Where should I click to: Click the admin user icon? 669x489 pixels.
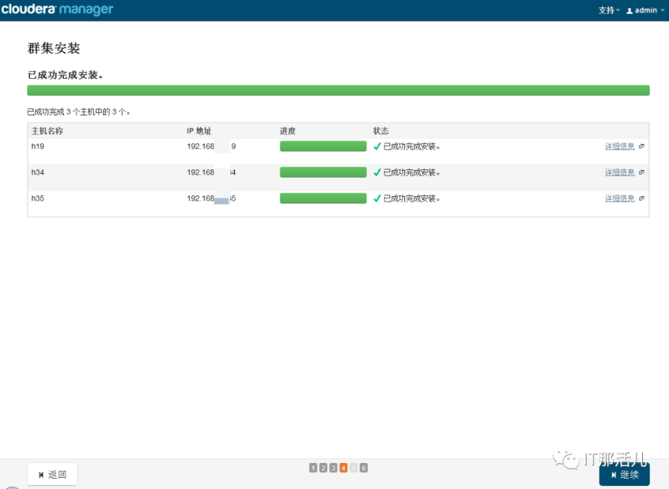(x=630, y=10)
